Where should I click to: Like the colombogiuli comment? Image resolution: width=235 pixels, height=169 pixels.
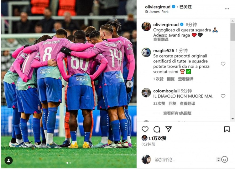tap(223, 96)
